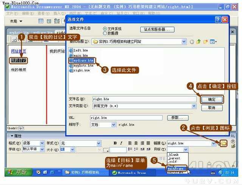Click the insert div layout icon
The height and width of the screenshot is (185, 242).
click(x=49, y=21)
